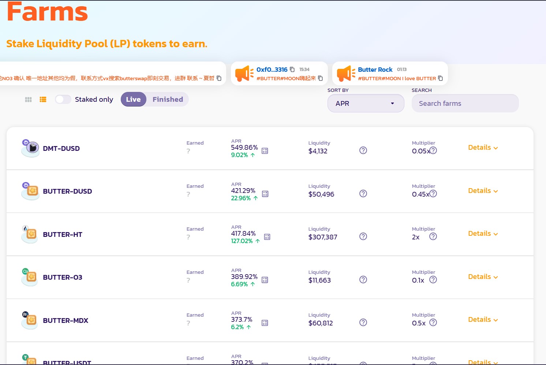The height and width of the screenshot is (365, 546).
Task: Show multiplier help for BUTTER-HT
Action: point(433,236)
